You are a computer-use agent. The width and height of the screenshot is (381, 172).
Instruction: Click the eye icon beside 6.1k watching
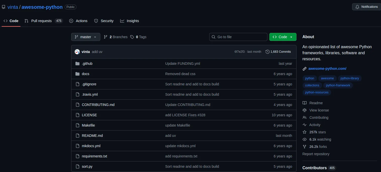(x=305, y=139)
